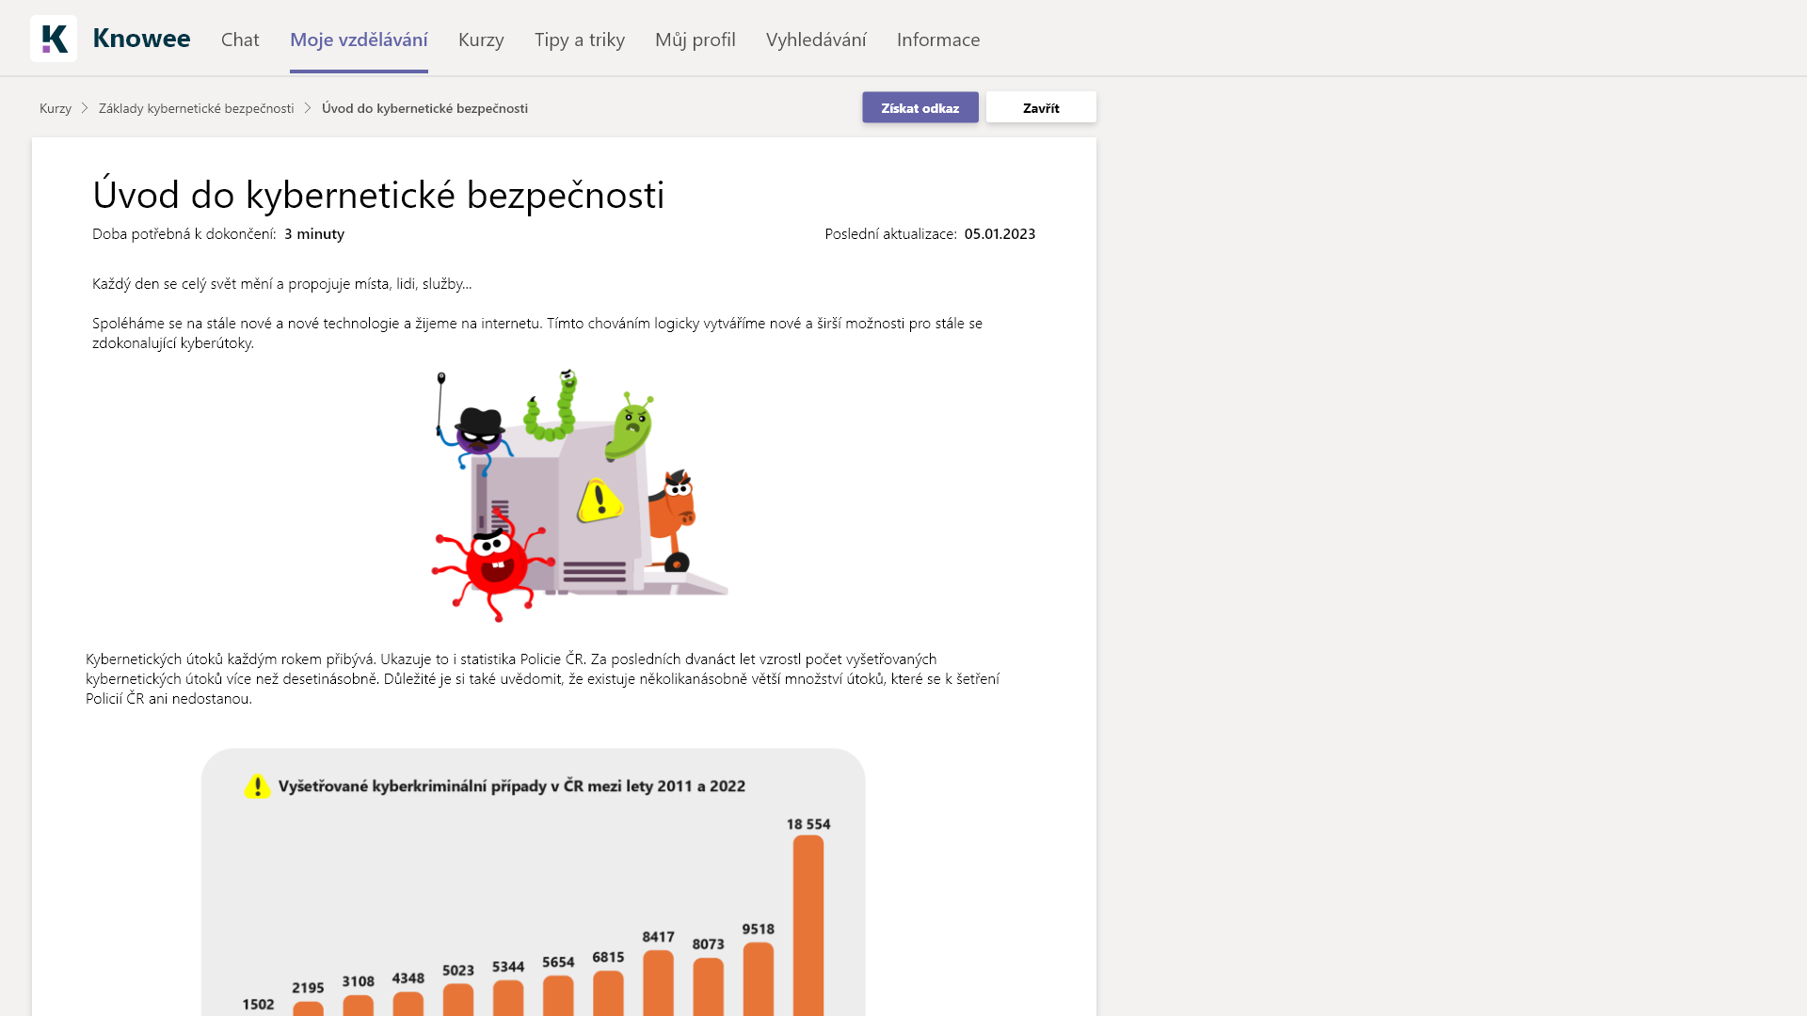Click the tallest chart bar labeled 18 554
Image resolution: width=1807 pixels, height=1016 pixels.
[x=808, y=927]
